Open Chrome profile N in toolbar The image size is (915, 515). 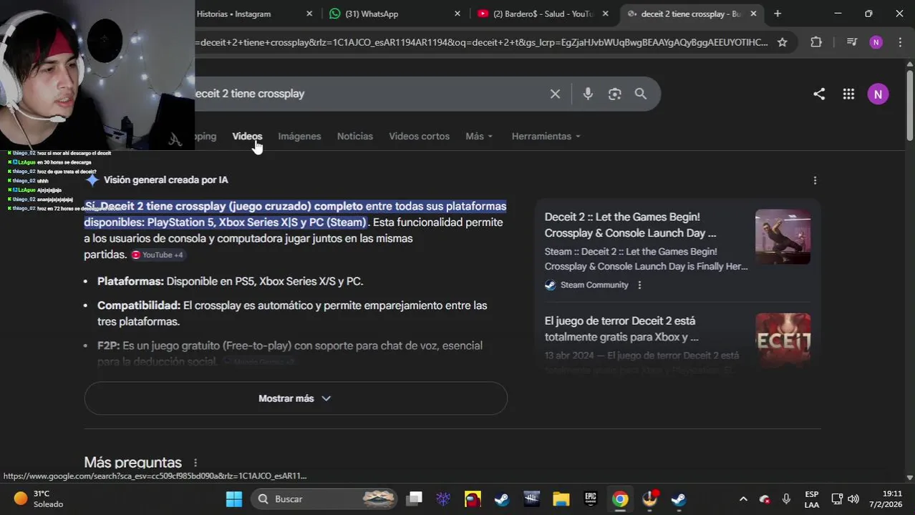(876, 42)
